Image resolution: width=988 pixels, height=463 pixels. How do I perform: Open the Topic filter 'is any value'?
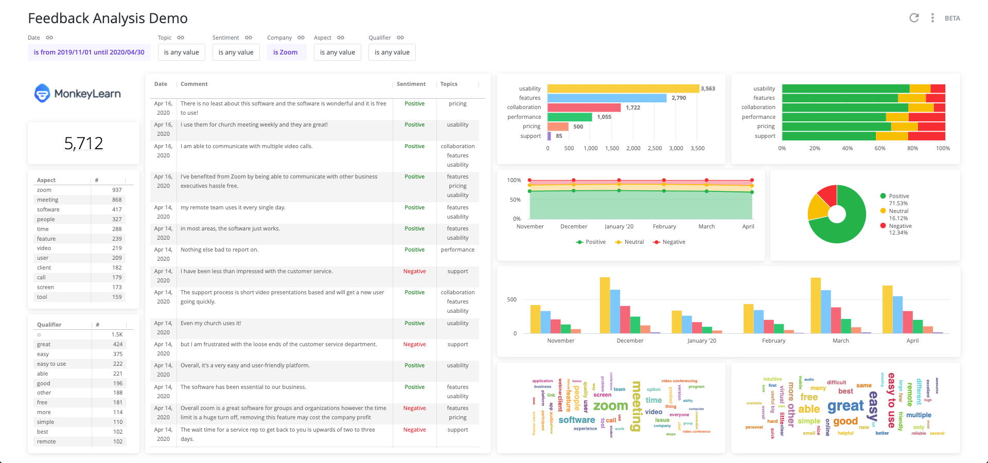pyautogui.click(x=182, y=52)
